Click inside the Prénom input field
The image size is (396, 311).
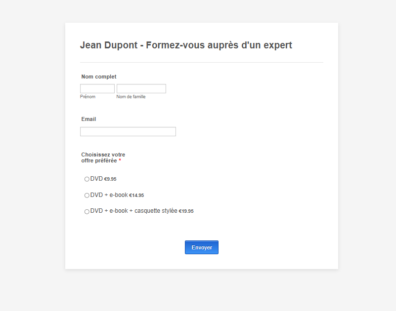tap(97, 88)
